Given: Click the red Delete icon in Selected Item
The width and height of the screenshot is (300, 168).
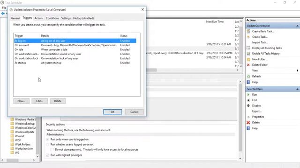Looking at the screenshot, I should pos(248,122).
